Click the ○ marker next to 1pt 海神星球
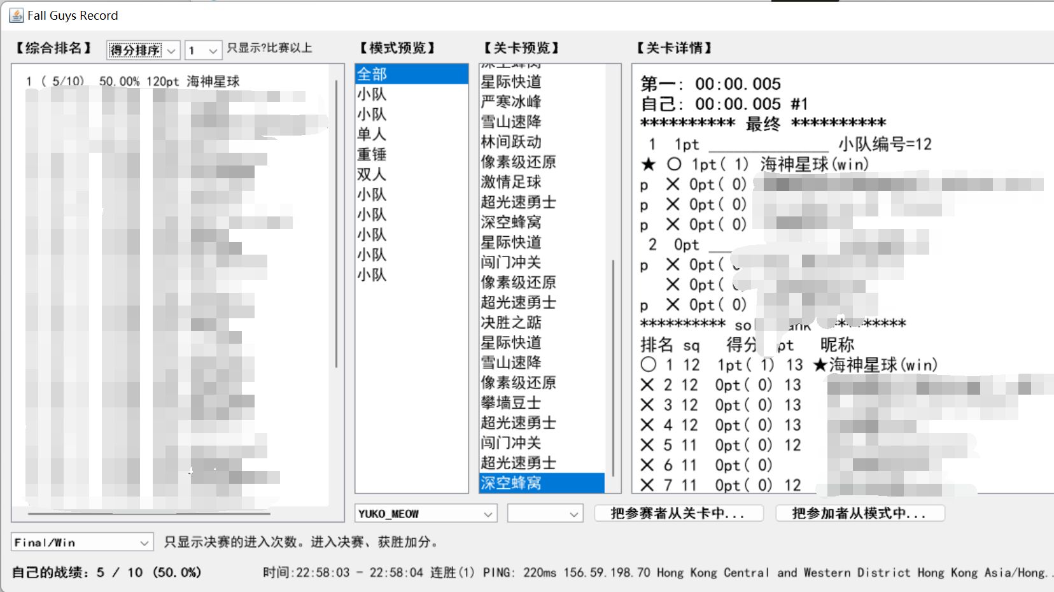 [x=672, y=164]
